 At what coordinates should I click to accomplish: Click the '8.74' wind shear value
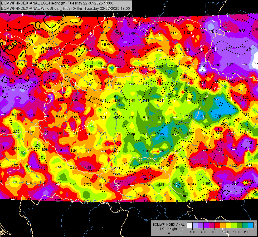pos(244,64)
